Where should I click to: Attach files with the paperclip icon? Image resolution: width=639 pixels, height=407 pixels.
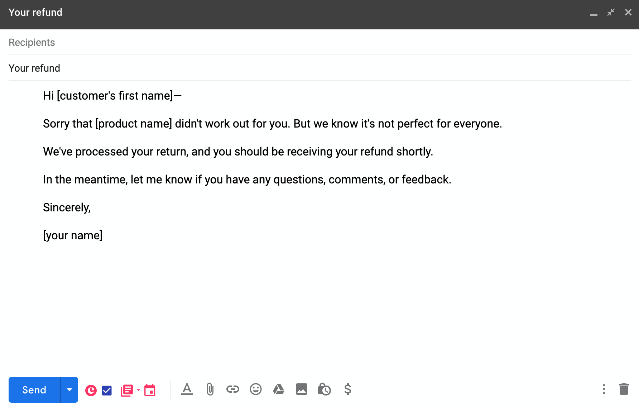coord(210,389)
